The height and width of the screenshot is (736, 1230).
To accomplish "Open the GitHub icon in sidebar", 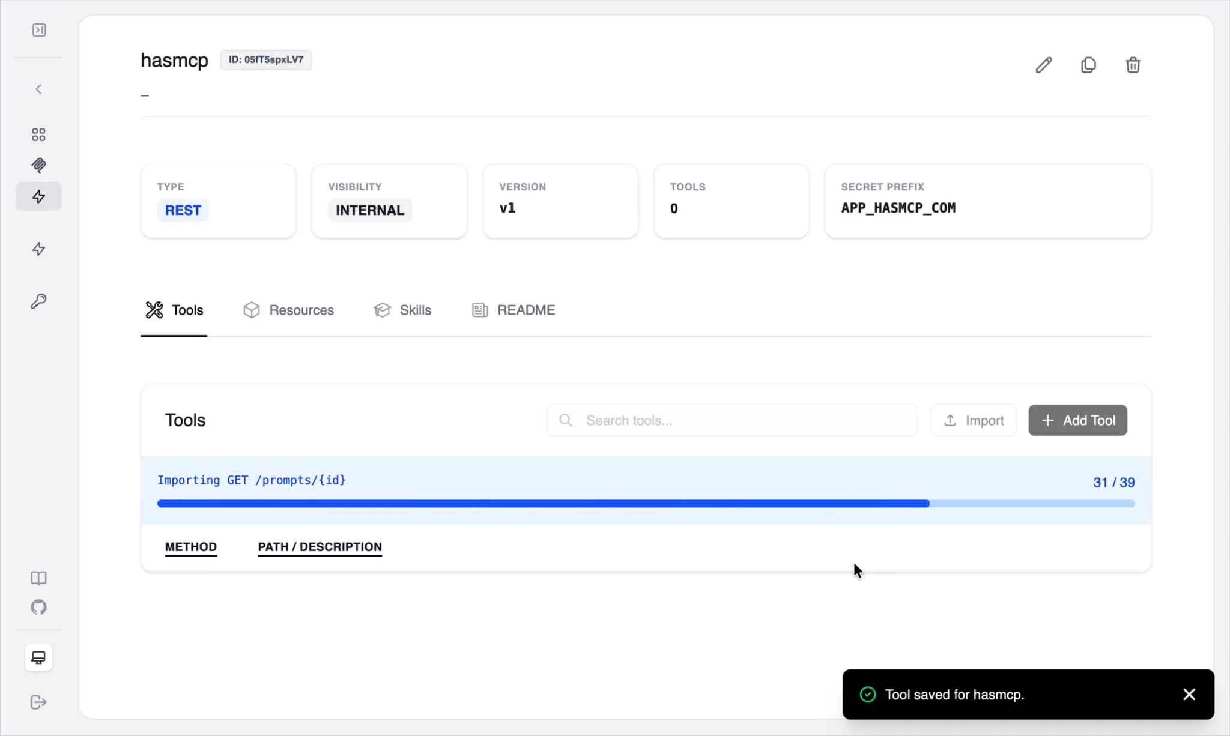I will [x=38, y=607].
